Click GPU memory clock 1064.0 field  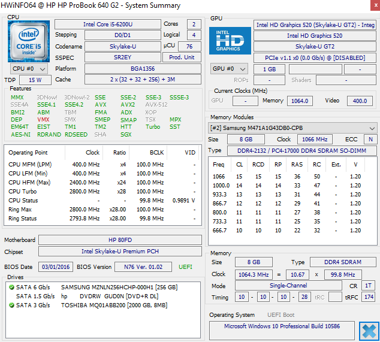click(x=300, y=101)
